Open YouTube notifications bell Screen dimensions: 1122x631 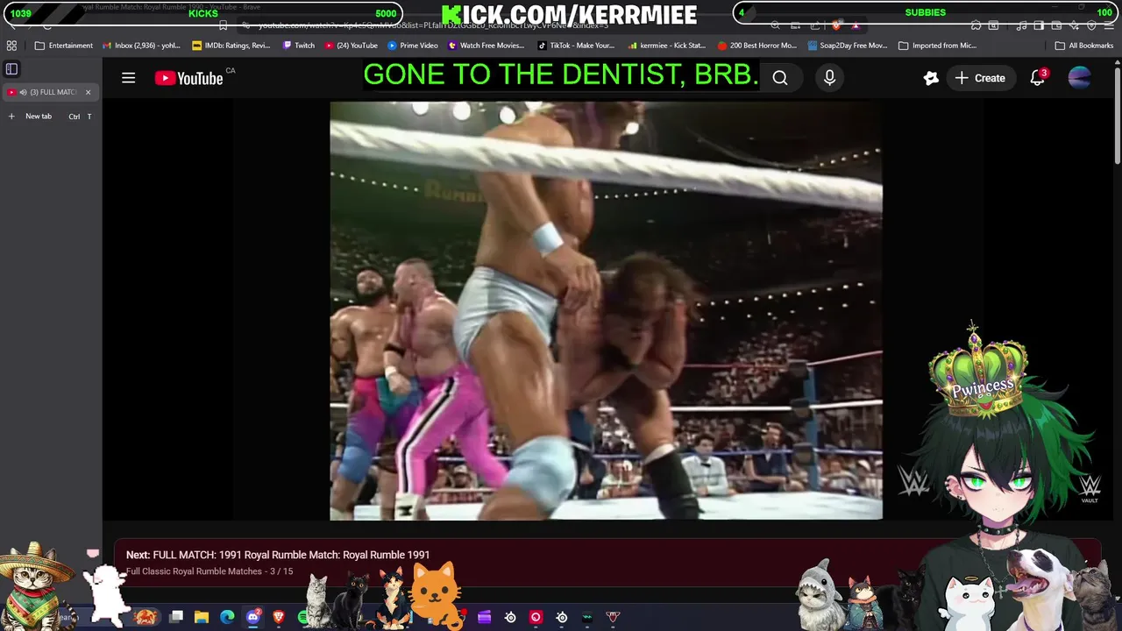coord(1038,78)
